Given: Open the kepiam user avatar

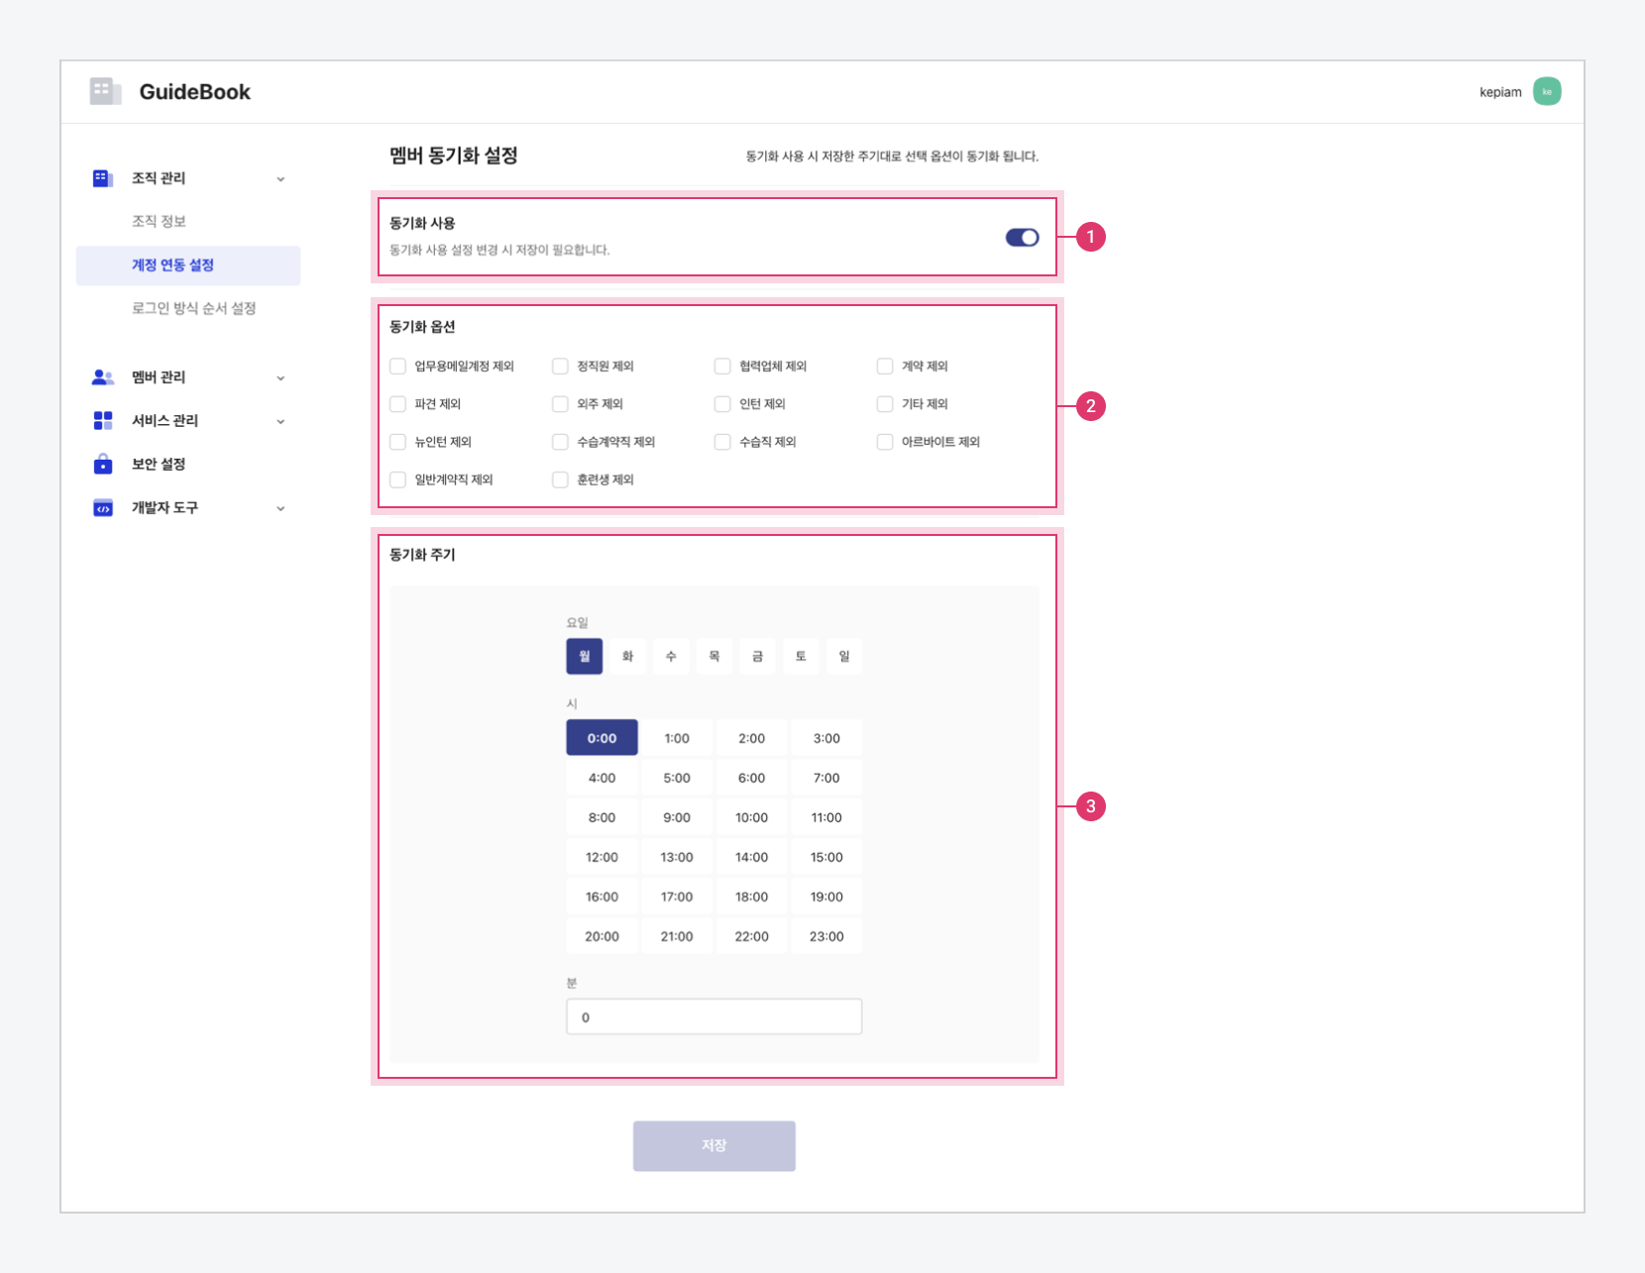Looking at the screenshot, I should tap(1547, 91).
